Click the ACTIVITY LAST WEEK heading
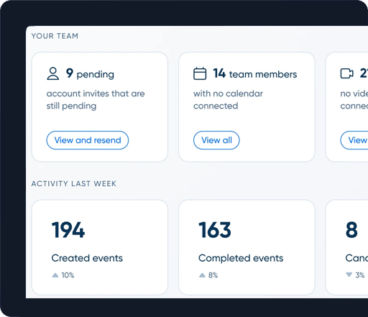This screenshot has height=317, width=368. coord(74,184)
